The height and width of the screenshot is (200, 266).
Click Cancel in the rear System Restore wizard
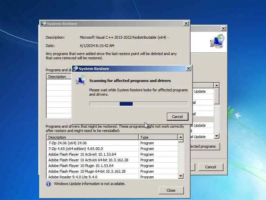point(210,167)
